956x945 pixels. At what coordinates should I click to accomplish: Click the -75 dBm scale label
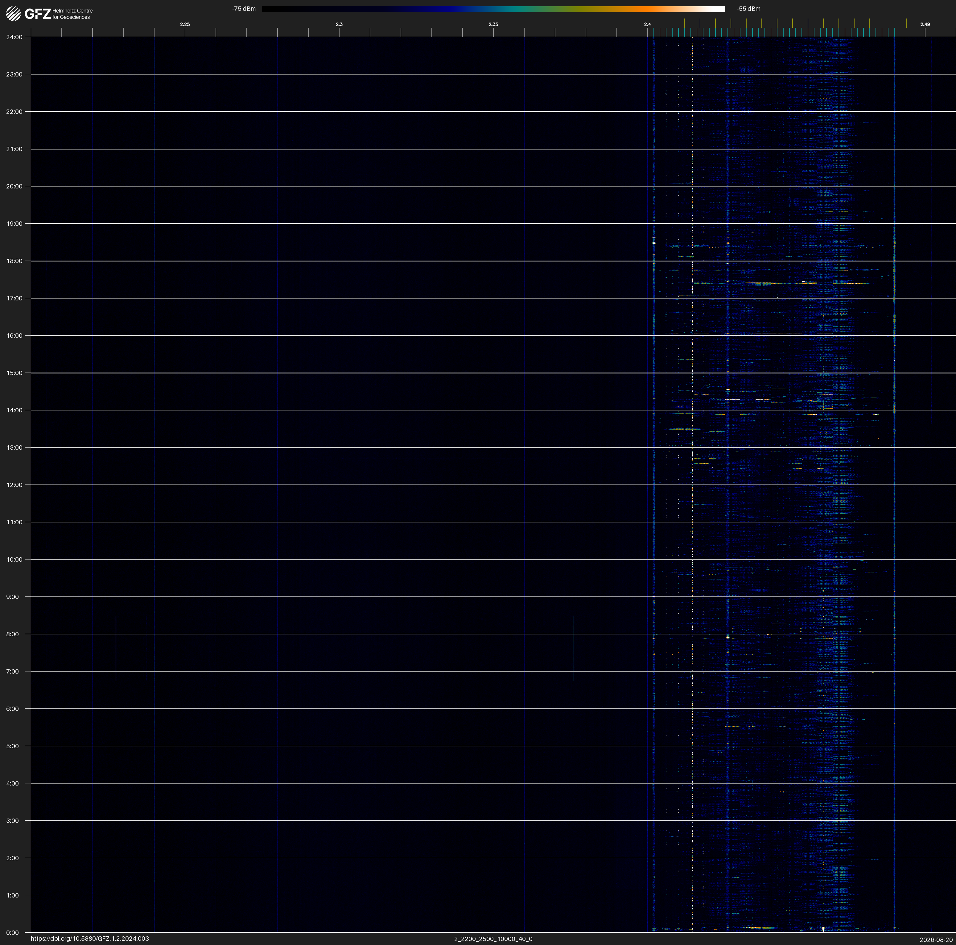[x=244, y=9]
